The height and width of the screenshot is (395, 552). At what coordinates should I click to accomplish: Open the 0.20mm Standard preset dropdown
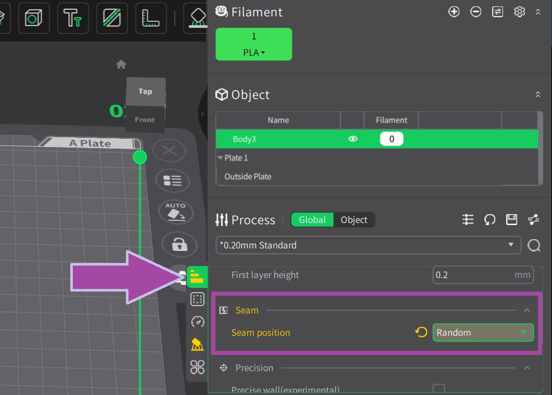tap(368, 245)
